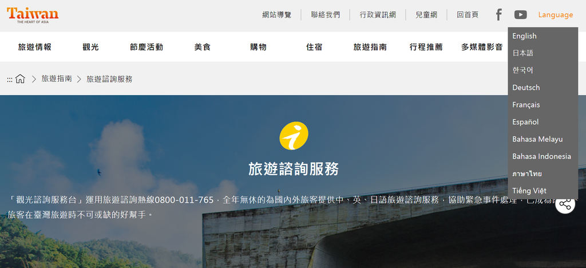Open the YouTube channel icon
The image size is (586, 268).
point(520,15)
